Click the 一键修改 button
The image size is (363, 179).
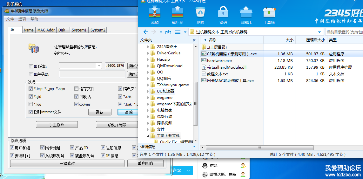tap(67, 163)
